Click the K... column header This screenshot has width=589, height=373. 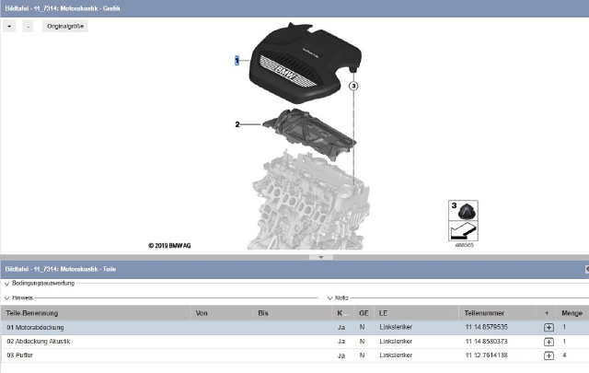343,313
